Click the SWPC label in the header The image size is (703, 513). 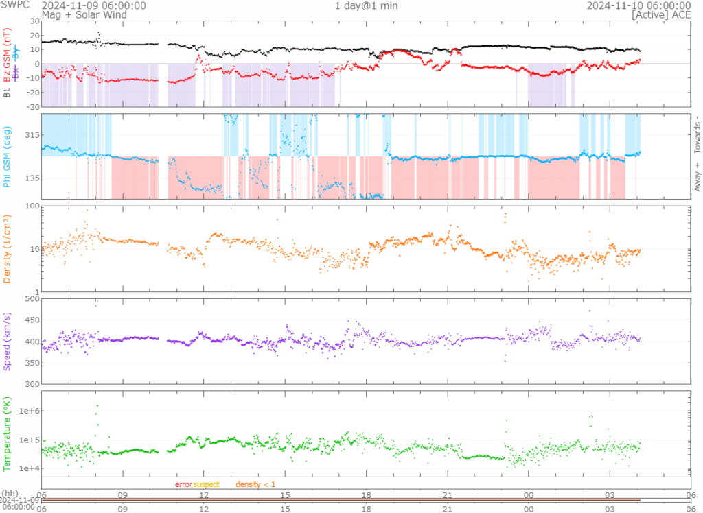tap(12, 5)
